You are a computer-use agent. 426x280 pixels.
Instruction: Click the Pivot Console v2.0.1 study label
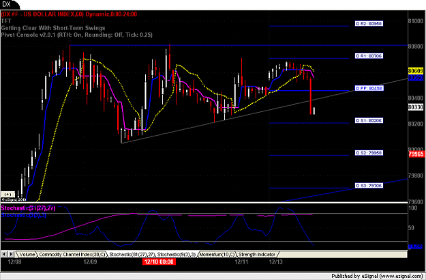76,35
